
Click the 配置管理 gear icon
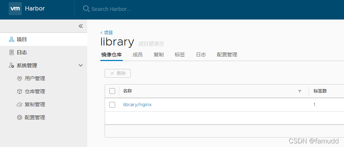click(20, 117)
